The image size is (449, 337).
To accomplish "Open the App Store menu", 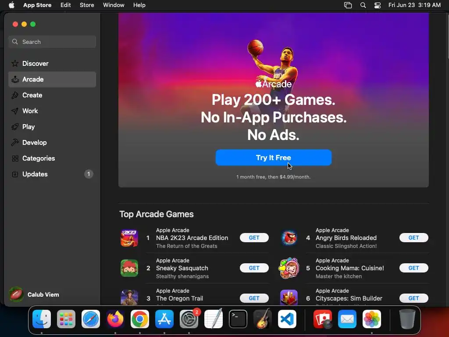I will point(37,5).
